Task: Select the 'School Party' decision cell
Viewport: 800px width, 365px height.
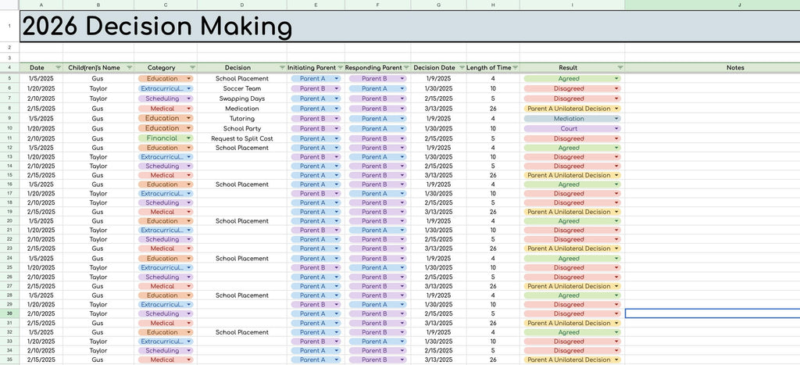Action: click(x=242, y=129)
